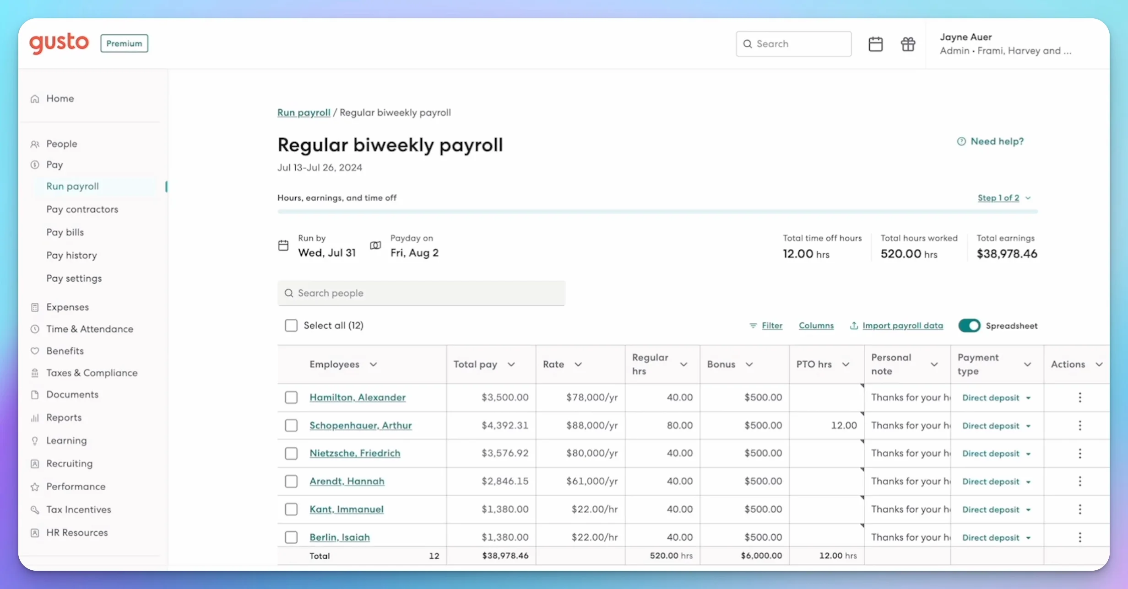Tick the checkbox for Schopenhauer, Arthur
The image size is (1128, 589).
click(291, 425)
